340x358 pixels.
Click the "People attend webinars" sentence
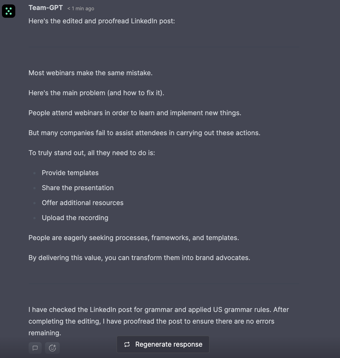point(135,113)
